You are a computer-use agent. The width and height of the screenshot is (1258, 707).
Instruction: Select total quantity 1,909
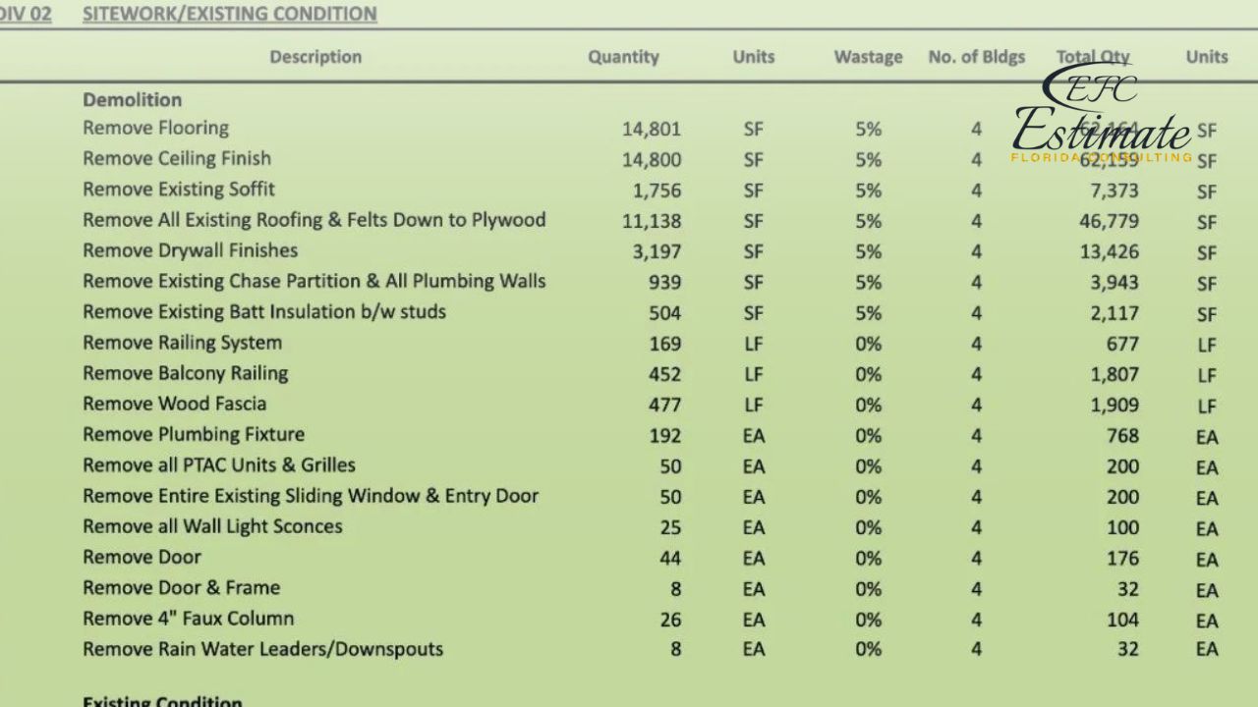[1115, 405]
